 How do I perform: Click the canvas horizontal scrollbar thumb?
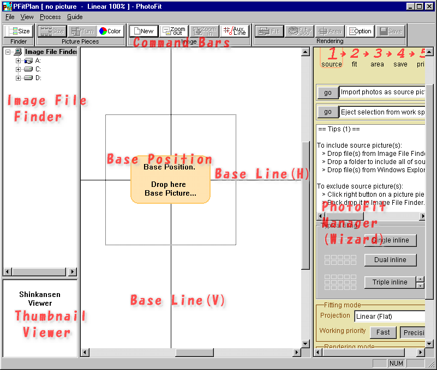195,353
